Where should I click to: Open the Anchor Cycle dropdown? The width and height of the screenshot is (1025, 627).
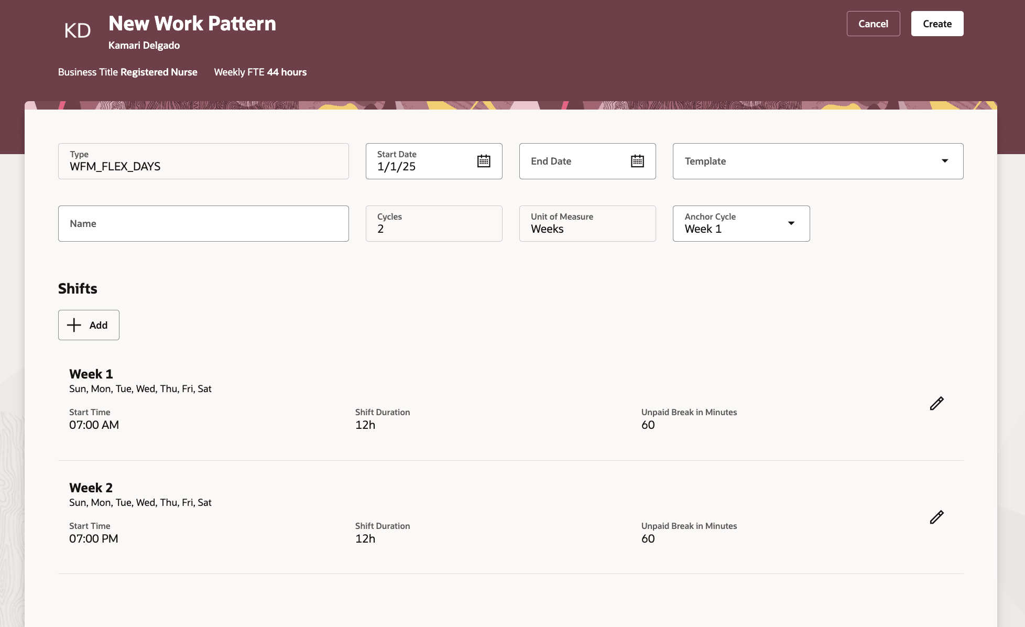click(740, 223)
